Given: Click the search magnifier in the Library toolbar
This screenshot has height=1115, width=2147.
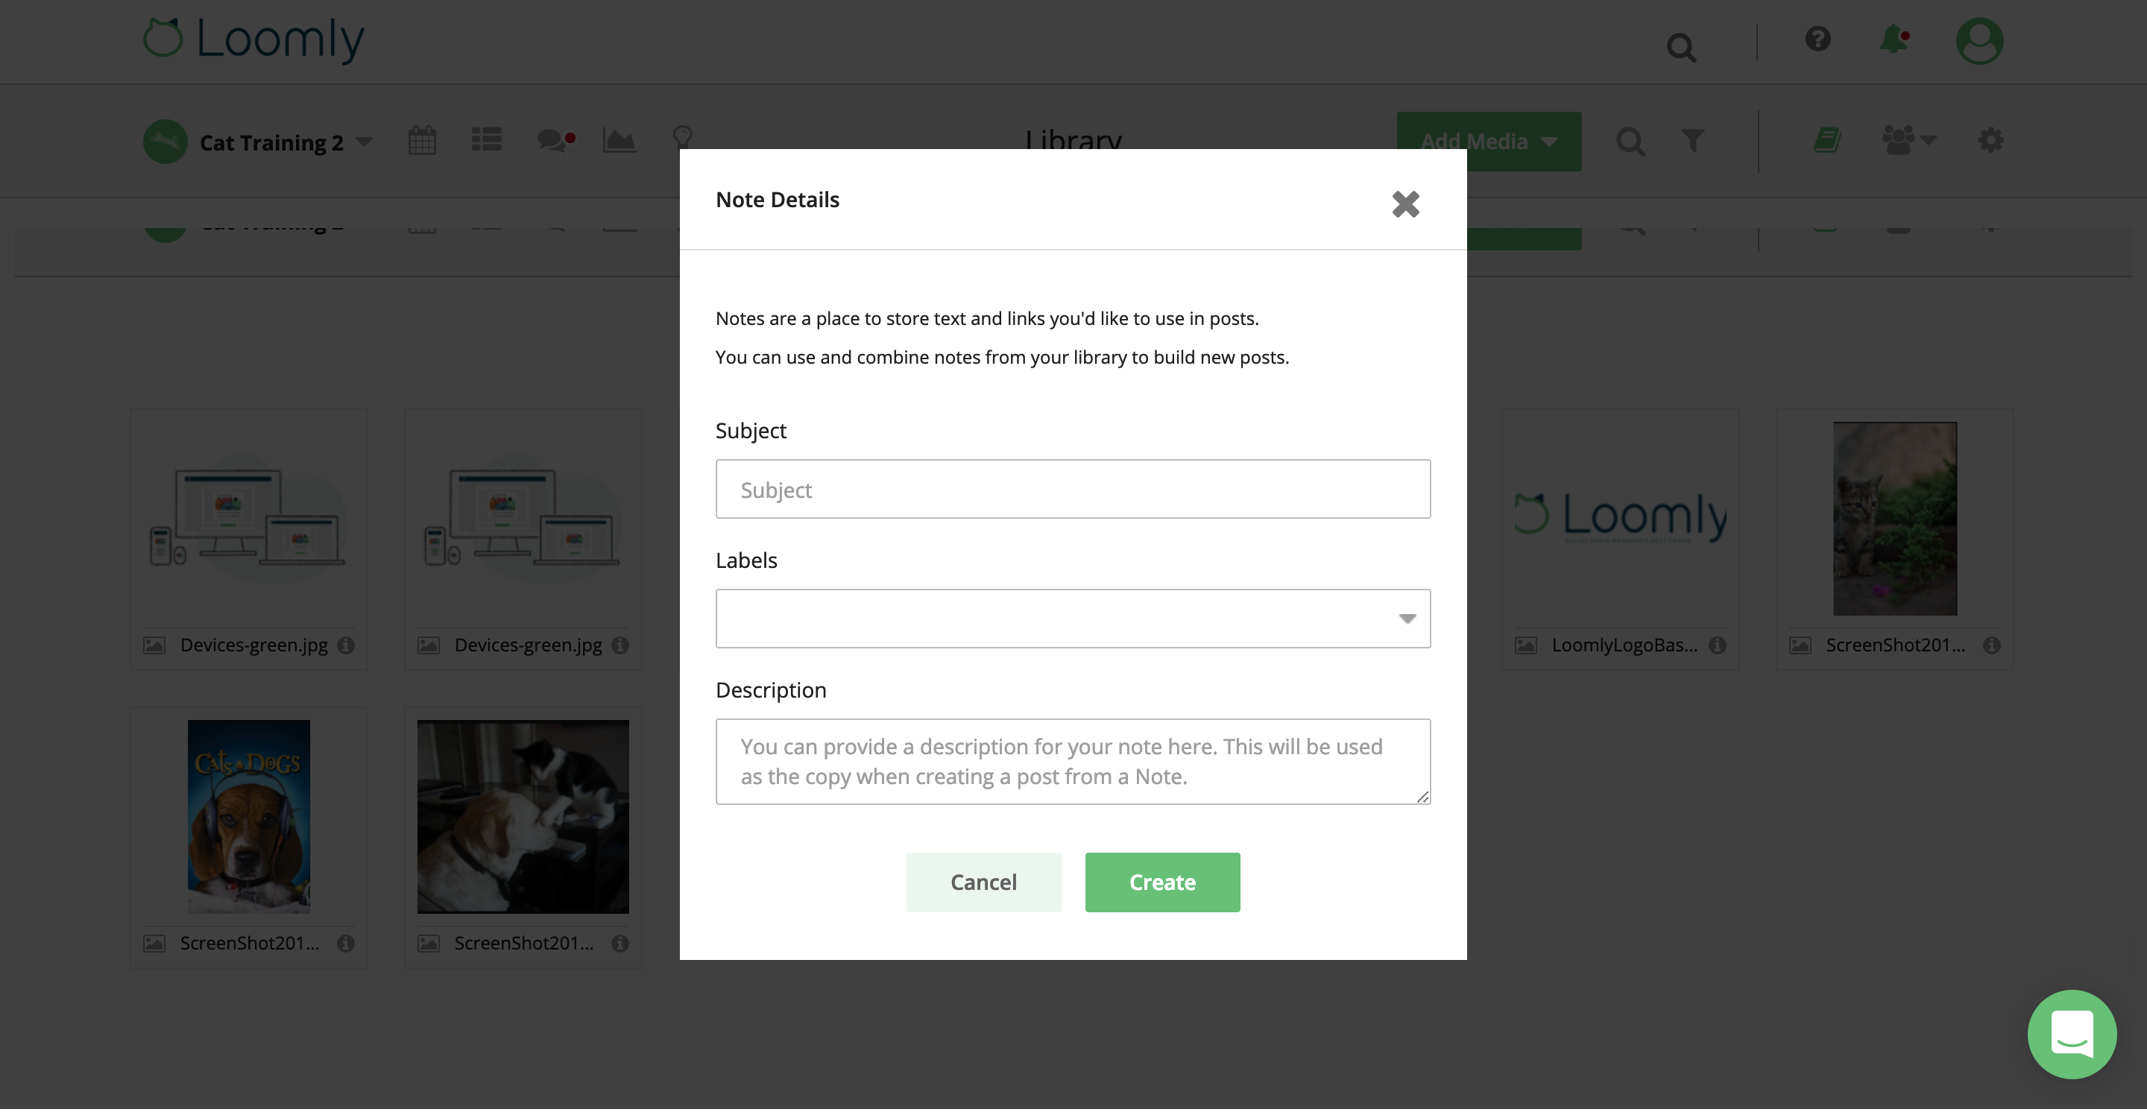Looking at the screenshot, I should pyautogui.click(x=1631, y=142).
